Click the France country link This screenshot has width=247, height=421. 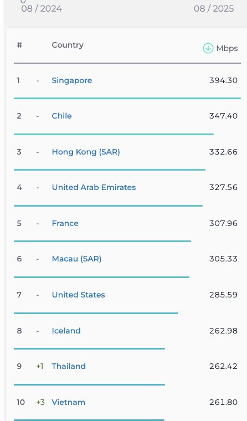[65, 223]
